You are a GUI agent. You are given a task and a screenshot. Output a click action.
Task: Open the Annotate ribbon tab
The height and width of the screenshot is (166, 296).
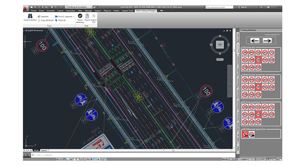(51, 11)
